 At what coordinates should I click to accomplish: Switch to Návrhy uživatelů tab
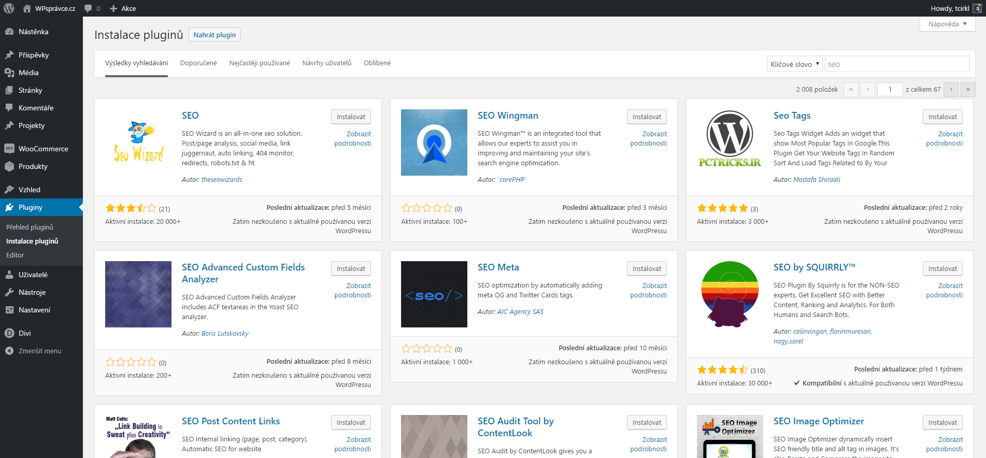coord(327,63)
